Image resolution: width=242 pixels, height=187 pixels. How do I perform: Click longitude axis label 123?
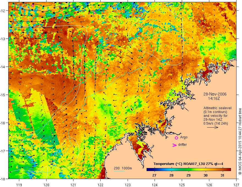[128, 185]
